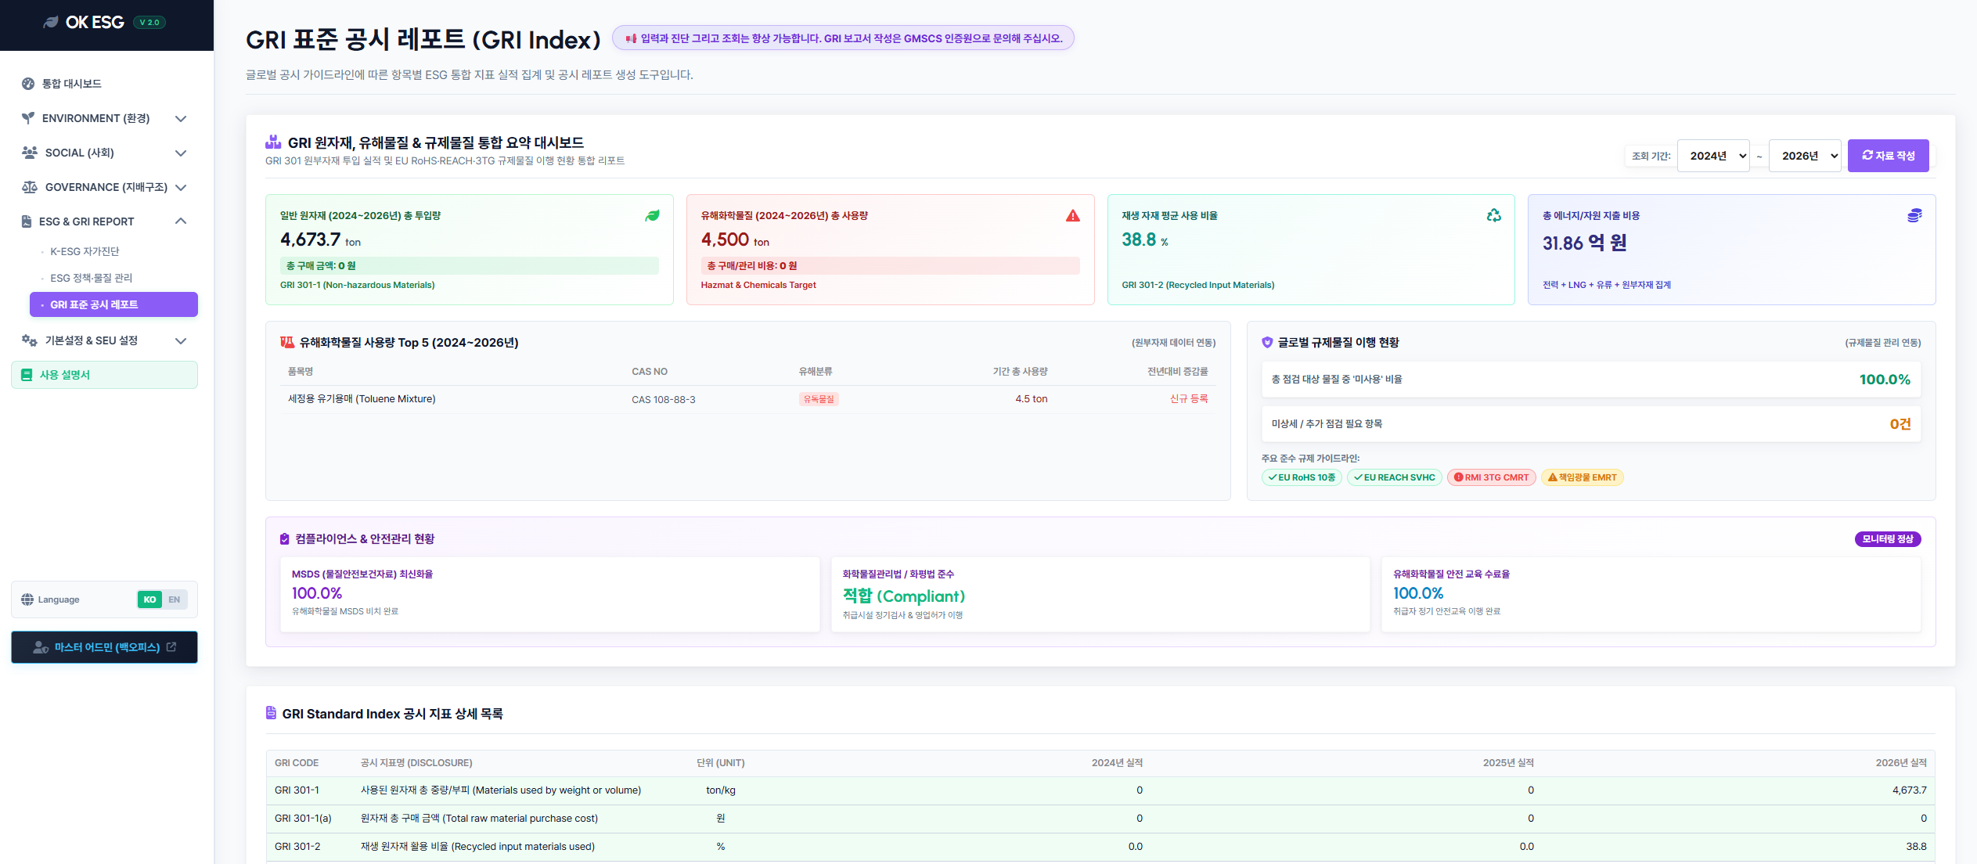Click the red warning triangle in 유해화학물질 card
The width and height of the screenshot is (1977, 864).
point(1073,215)
